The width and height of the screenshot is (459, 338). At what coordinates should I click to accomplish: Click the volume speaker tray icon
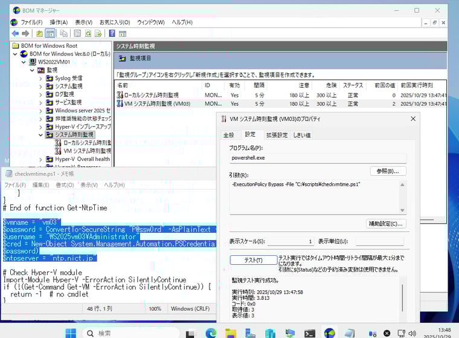pyautogui.click(x=412, y=333)
